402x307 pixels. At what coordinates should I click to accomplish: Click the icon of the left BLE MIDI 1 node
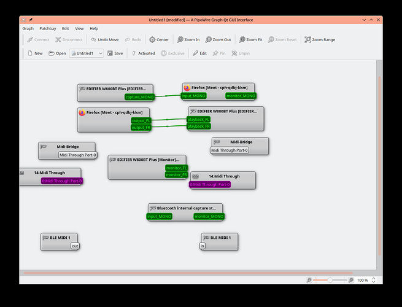[x=45, y=238]
